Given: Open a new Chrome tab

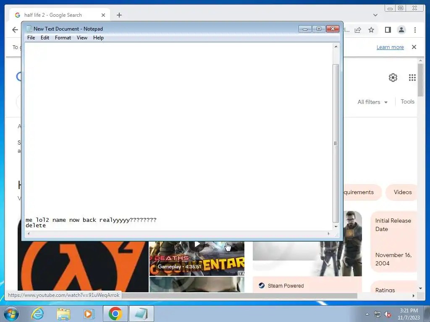Looking at the screenshot, I should pyautogui.click(x=119, y=15).
